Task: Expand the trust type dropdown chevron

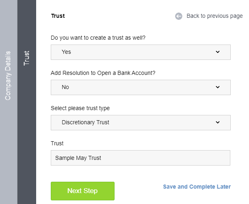Action: [x=218, y=122]
